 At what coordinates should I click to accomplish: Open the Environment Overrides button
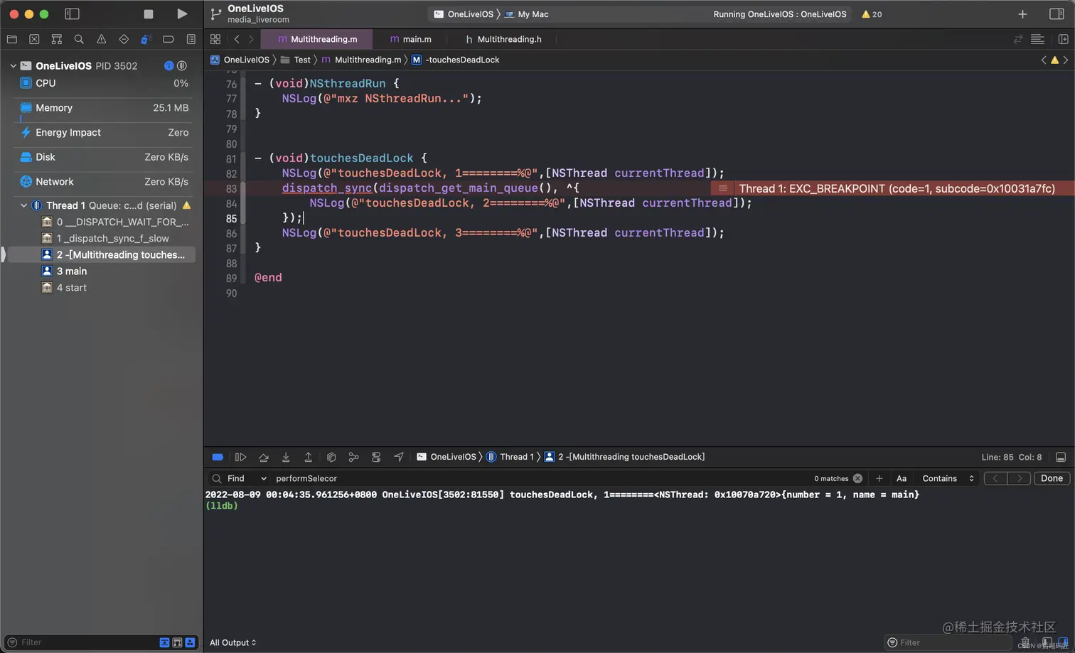[376, 457]
